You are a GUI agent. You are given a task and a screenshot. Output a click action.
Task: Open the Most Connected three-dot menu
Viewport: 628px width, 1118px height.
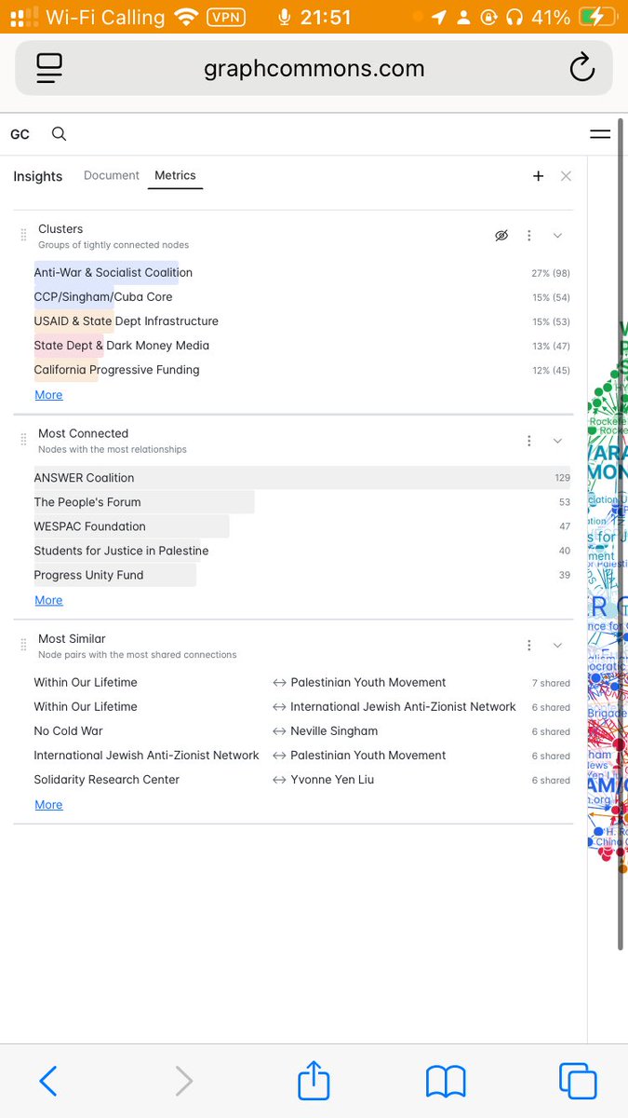(529, 441)
